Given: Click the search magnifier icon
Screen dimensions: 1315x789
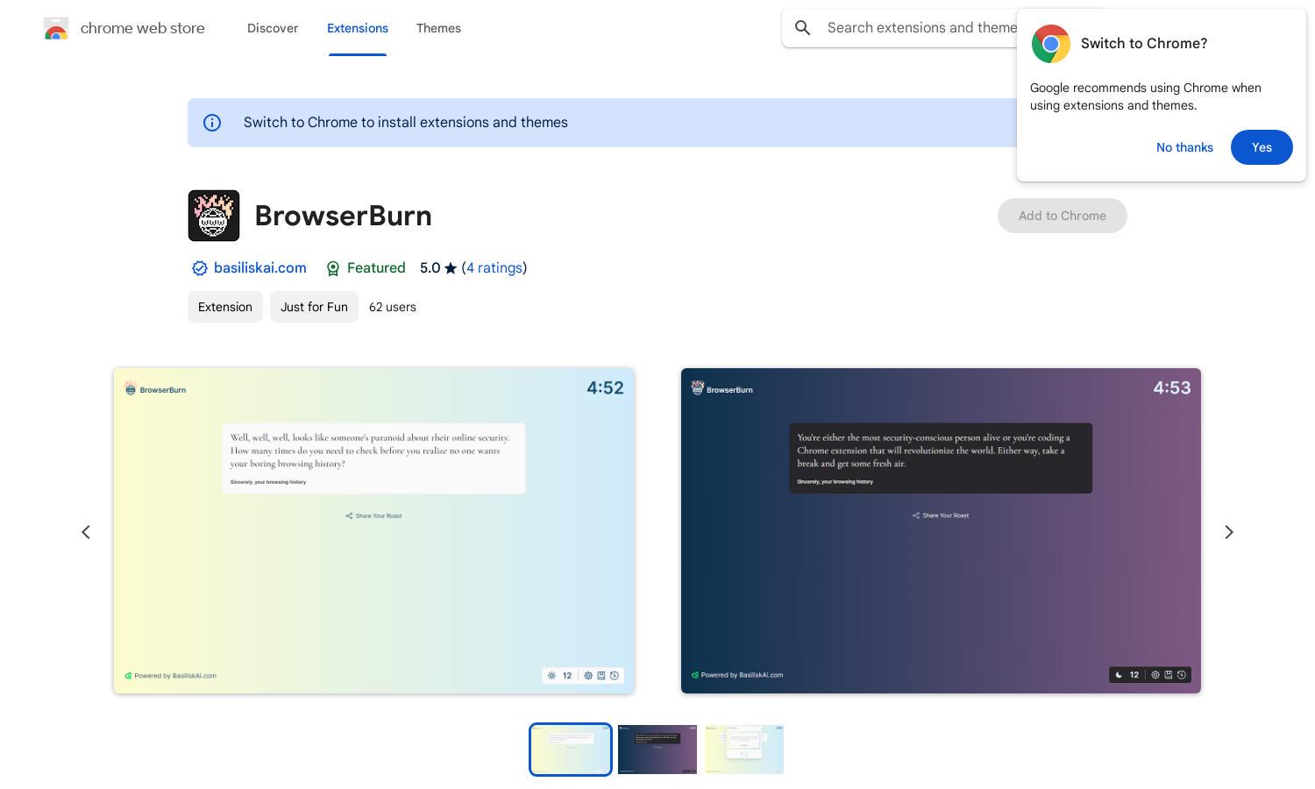Looking at the screenshot, I should pyautogui.click(x=802, y=28).
